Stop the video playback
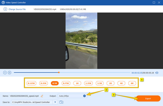The height and width of the screenshot is (106, 163). click(x=10, y=72)
